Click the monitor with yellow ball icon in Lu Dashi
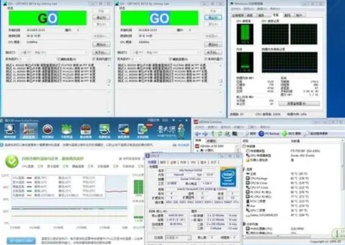Screen dimensions: 345x245 click(x=124, y=131)
